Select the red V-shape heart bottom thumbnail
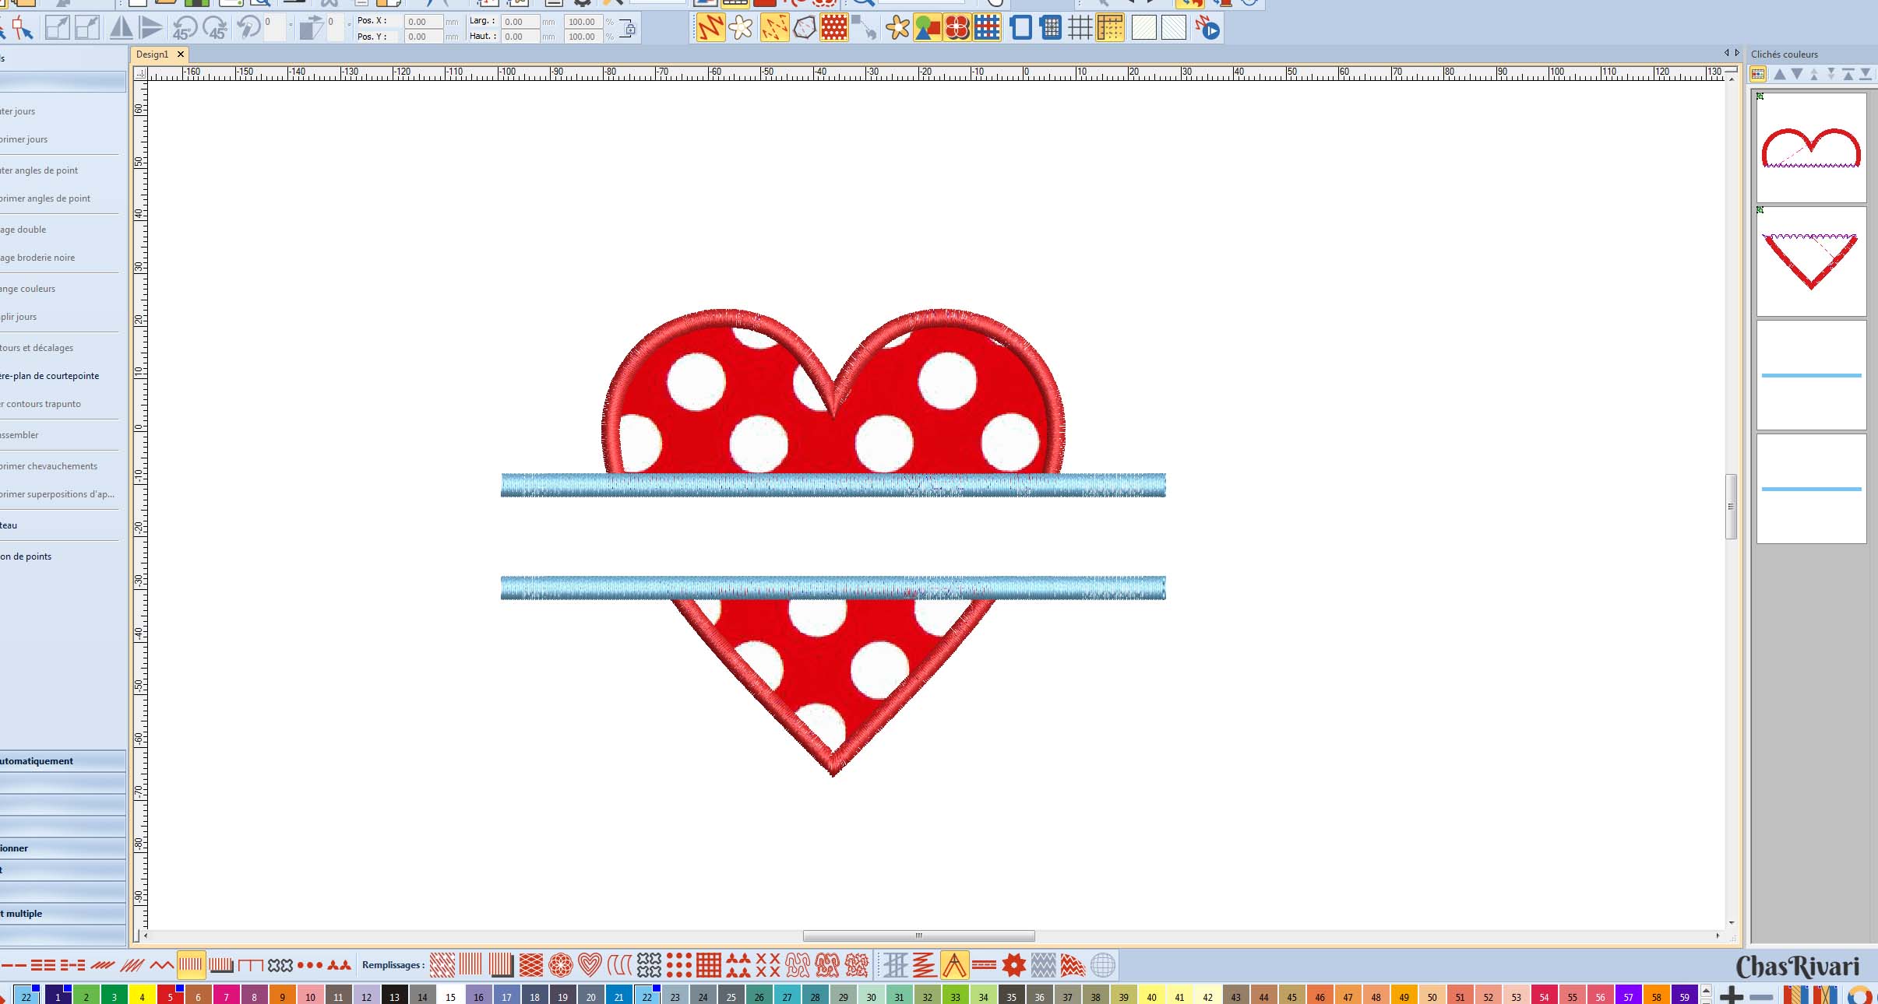The height and width of the screenshot is (1004, 1878). click(1812, 262)
